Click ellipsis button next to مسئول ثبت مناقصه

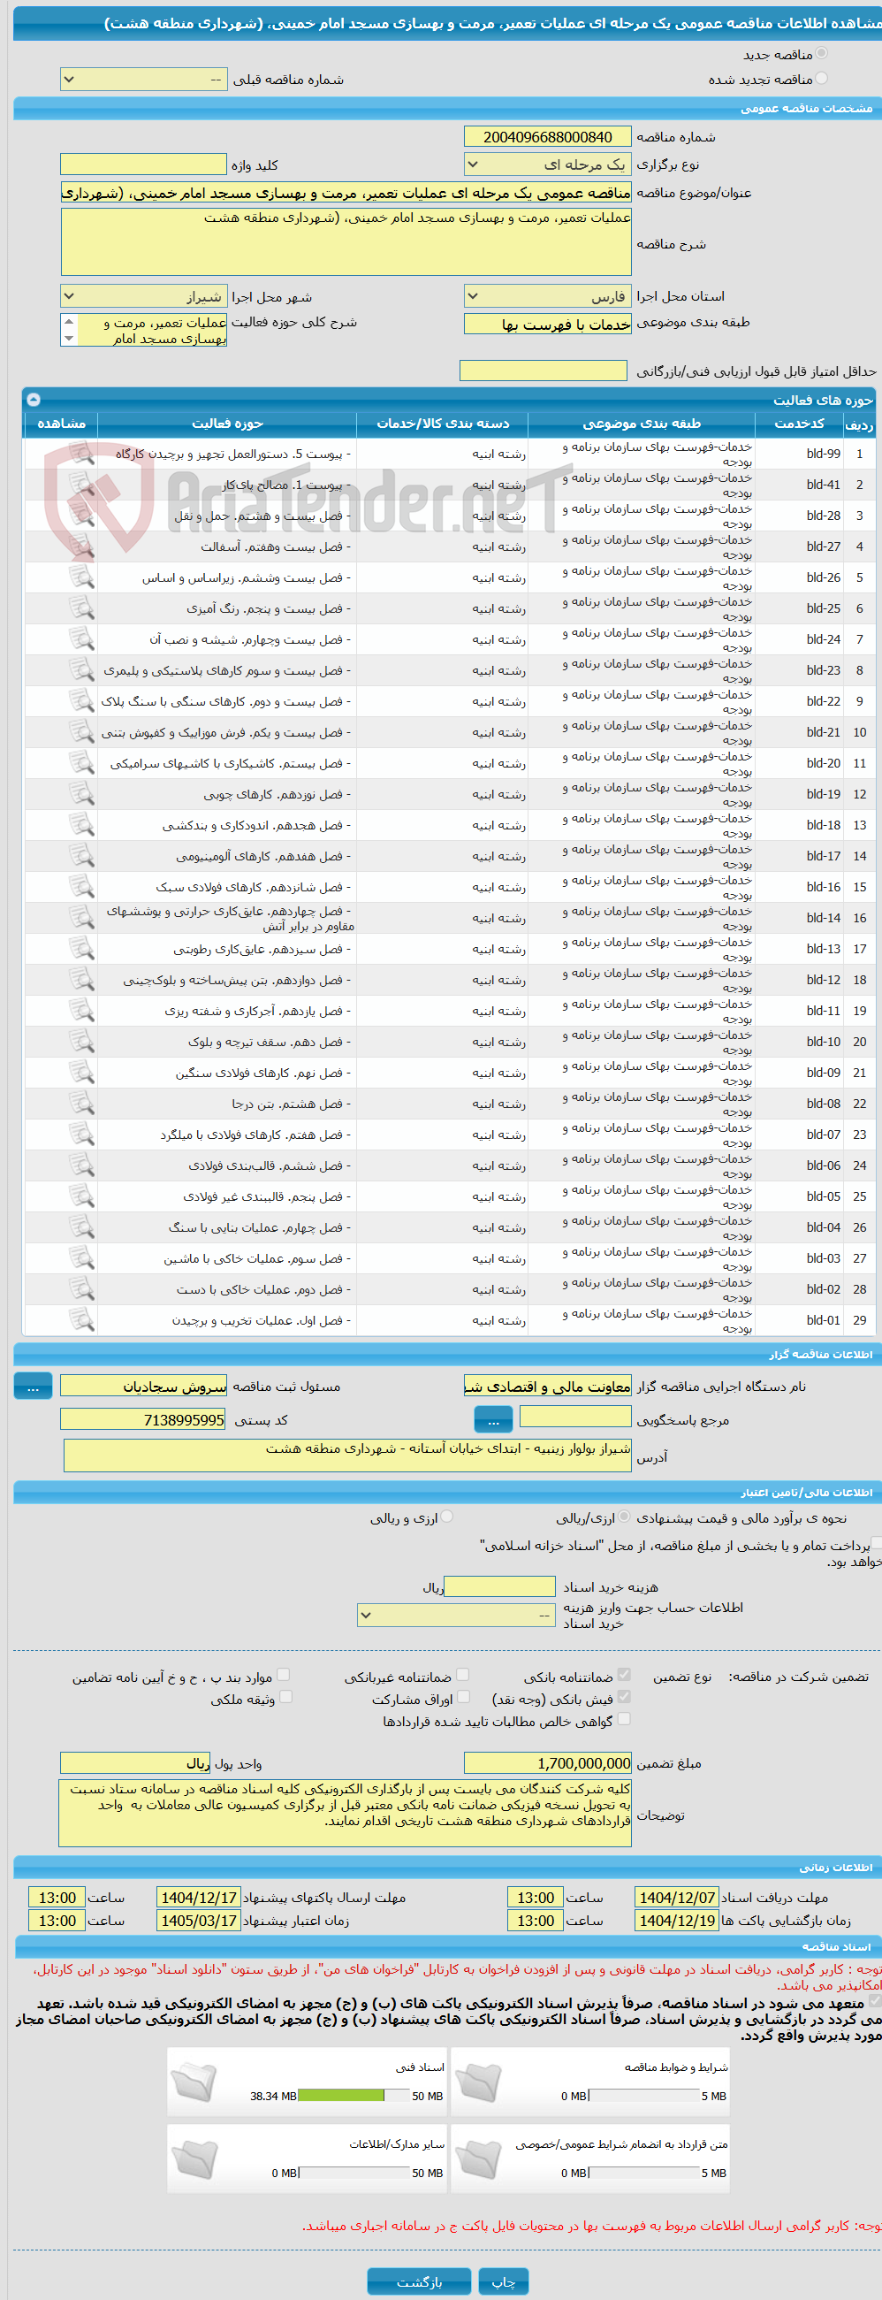33,1386
